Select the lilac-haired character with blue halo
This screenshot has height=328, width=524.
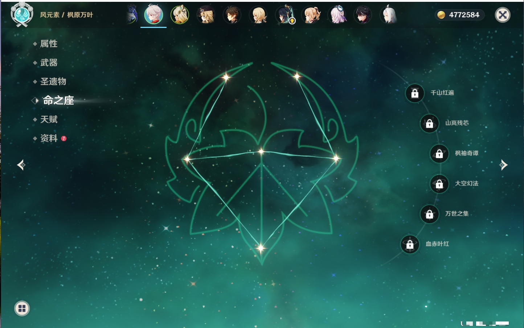(x=337, y=15)
